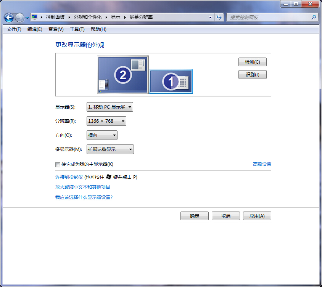This screenshot has height=287, width=322.
Task: Go back with the blue Back arrow
Action: 9,18
